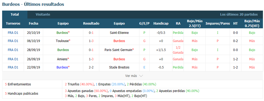
Task: Open the 1-3 result of Toulouse match
Action: [91, 41]
